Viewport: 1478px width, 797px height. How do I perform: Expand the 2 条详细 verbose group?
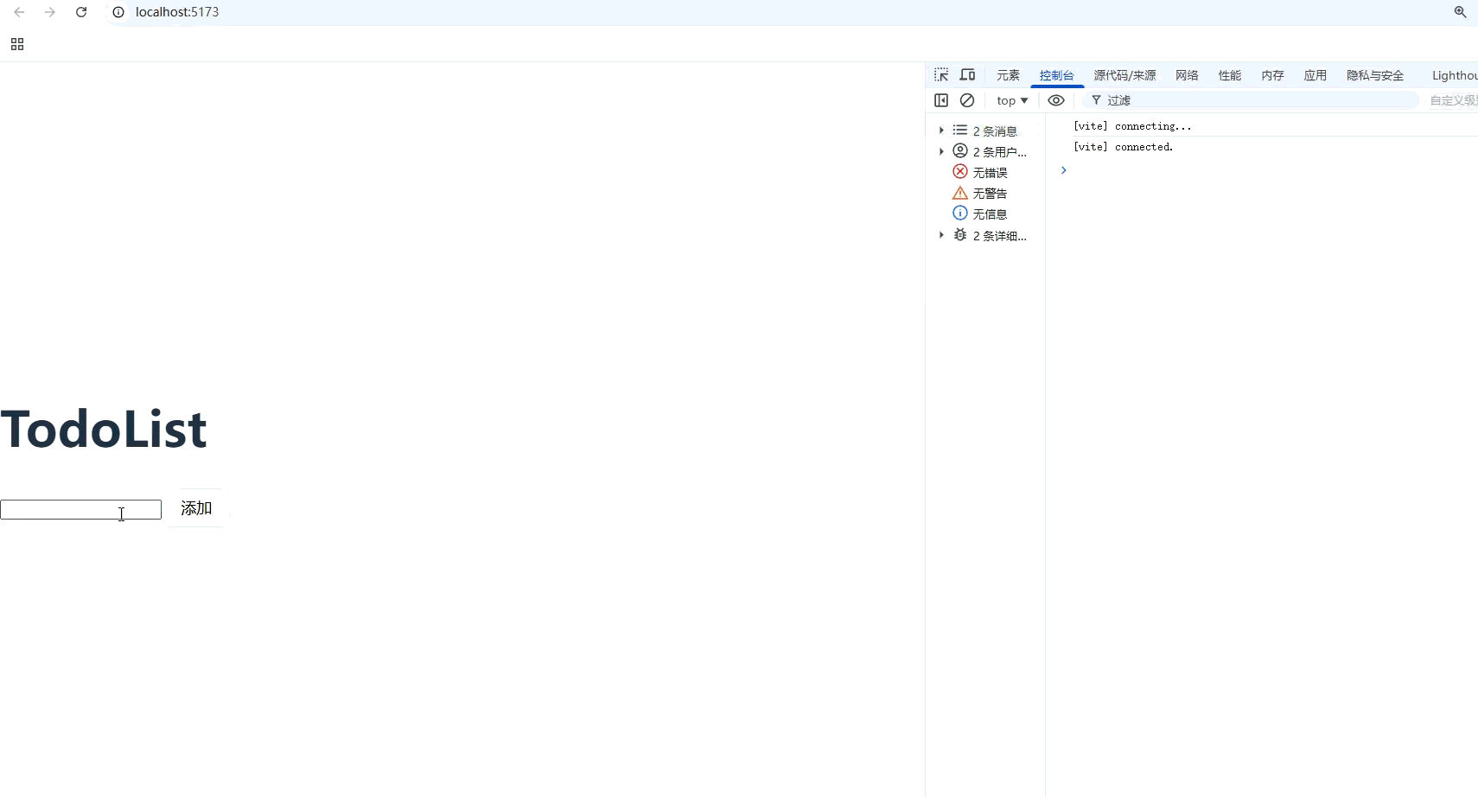click(941, 235)
